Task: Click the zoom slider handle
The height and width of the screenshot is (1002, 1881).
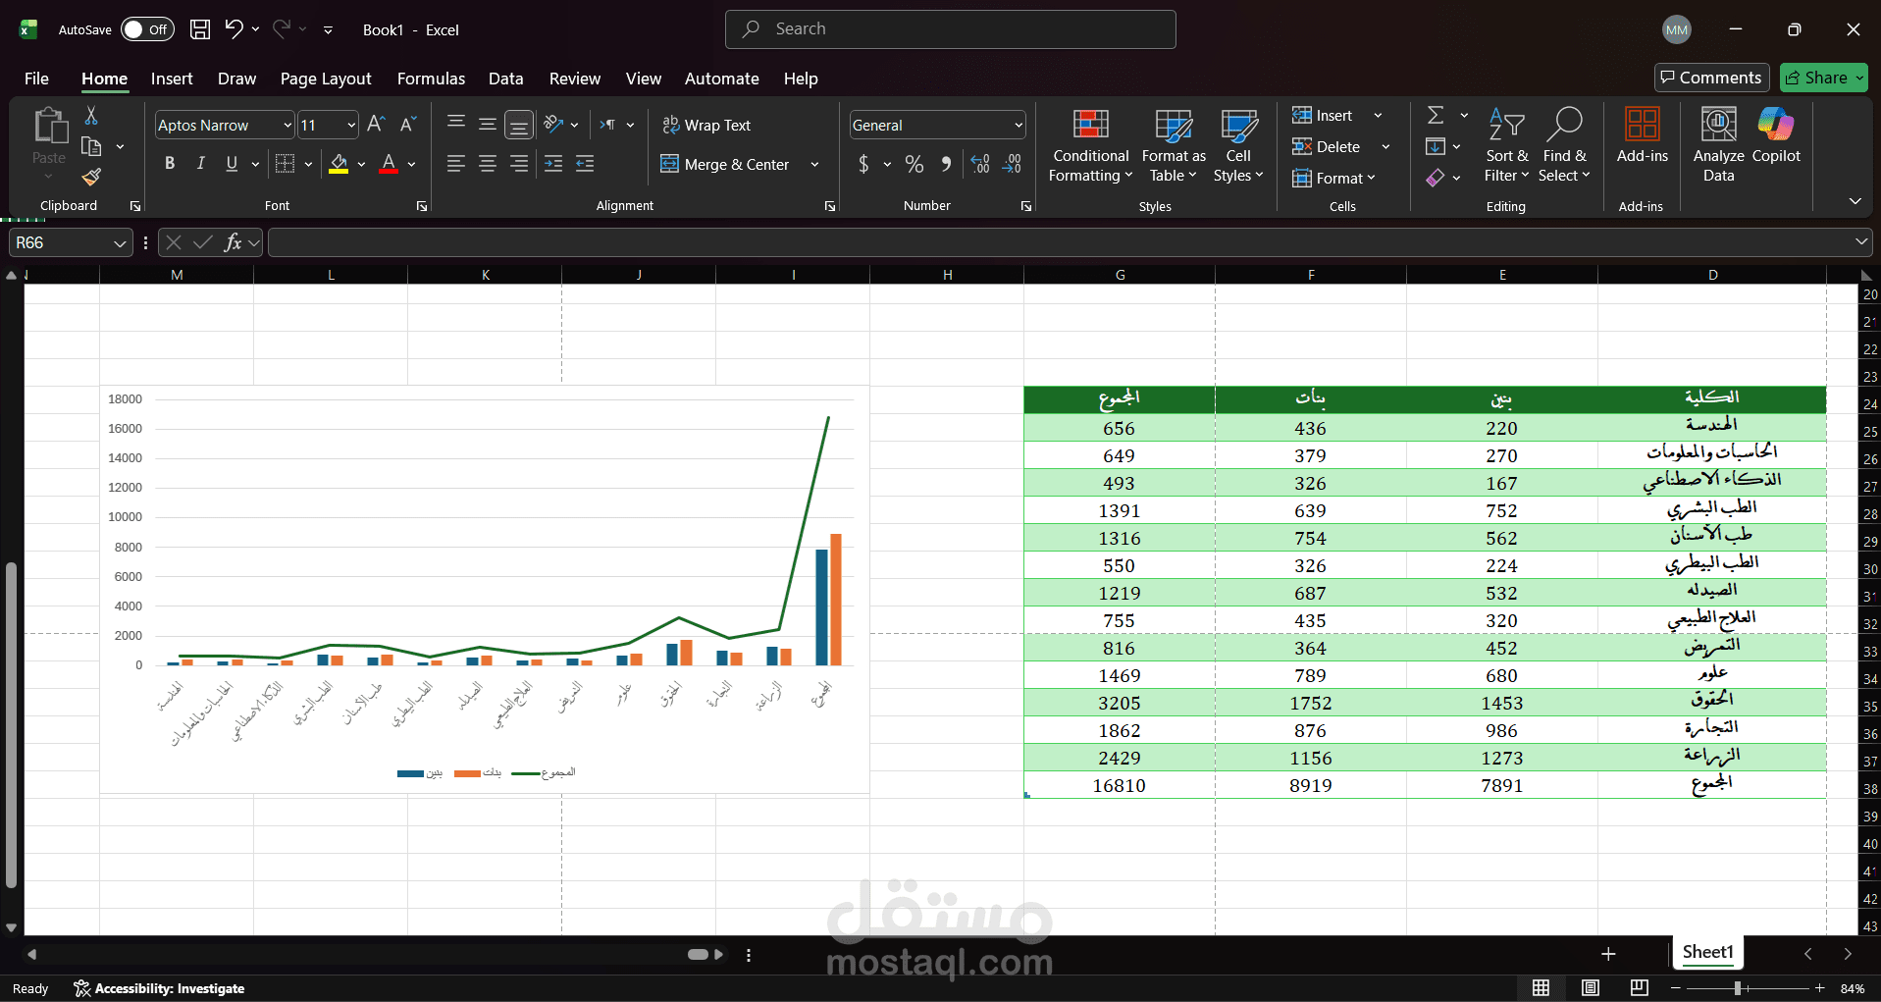Action: [1738, 988]
